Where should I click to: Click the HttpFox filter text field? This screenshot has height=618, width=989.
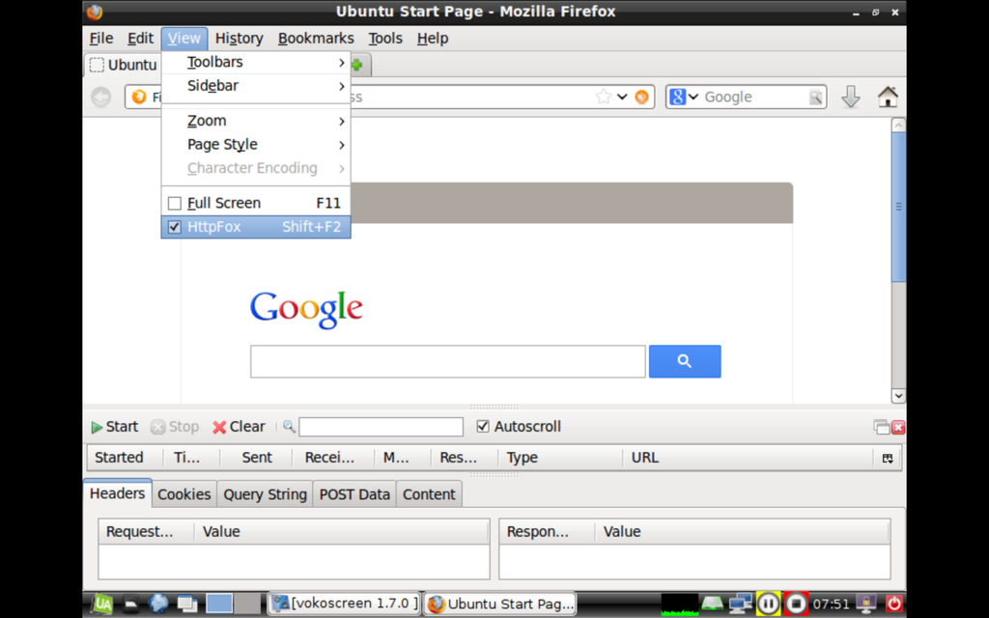(381, 427)
